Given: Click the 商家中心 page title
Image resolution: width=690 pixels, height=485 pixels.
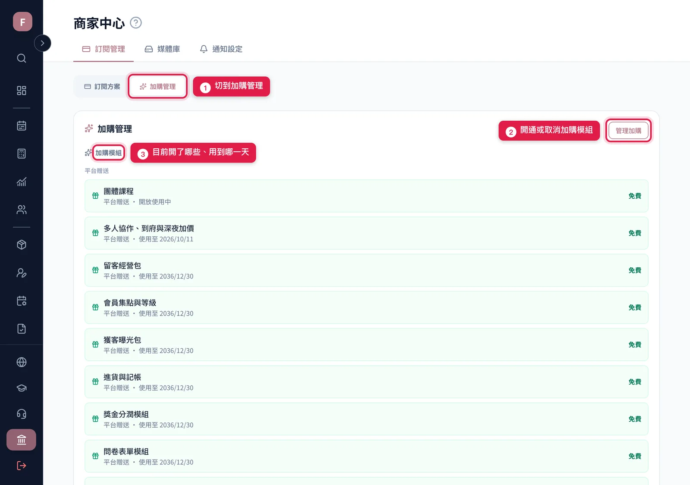Looking at the screenshot, I should click(99, 23).
